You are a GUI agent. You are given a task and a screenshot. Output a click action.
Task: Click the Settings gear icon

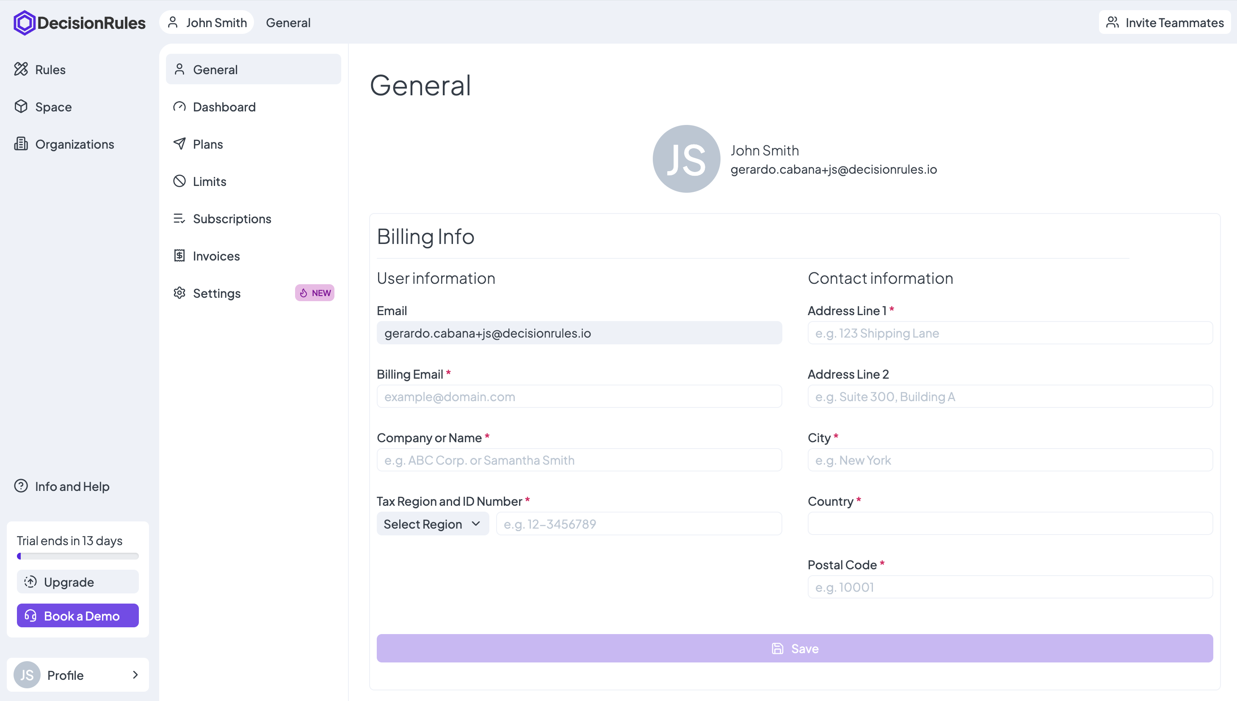(179, 293)
